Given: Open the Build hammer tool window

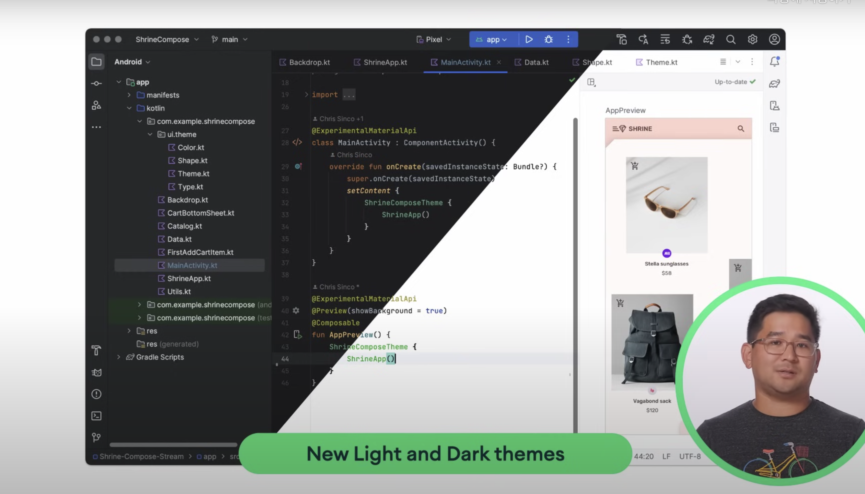Looking at the screenshot, I should (x=97, y=350).
